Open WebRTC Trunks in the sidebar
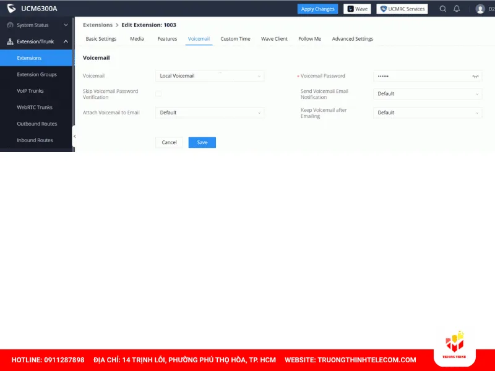Viewport: 495px width, 371px height. (x=36, y=107)
